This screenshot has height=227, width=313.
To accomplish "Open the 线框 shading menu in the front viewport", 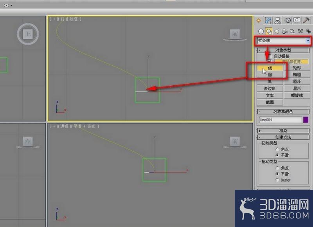I will [x=74, y=19].
